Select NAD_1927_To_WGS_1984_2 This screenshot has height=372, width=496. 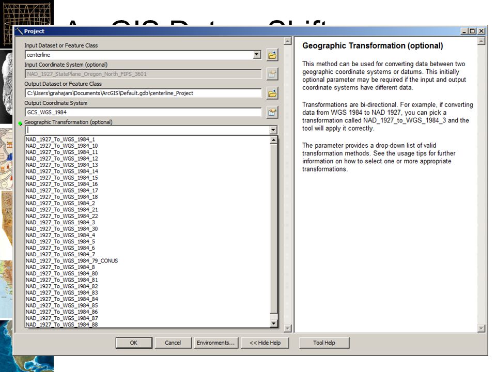(x=148, y=203)
